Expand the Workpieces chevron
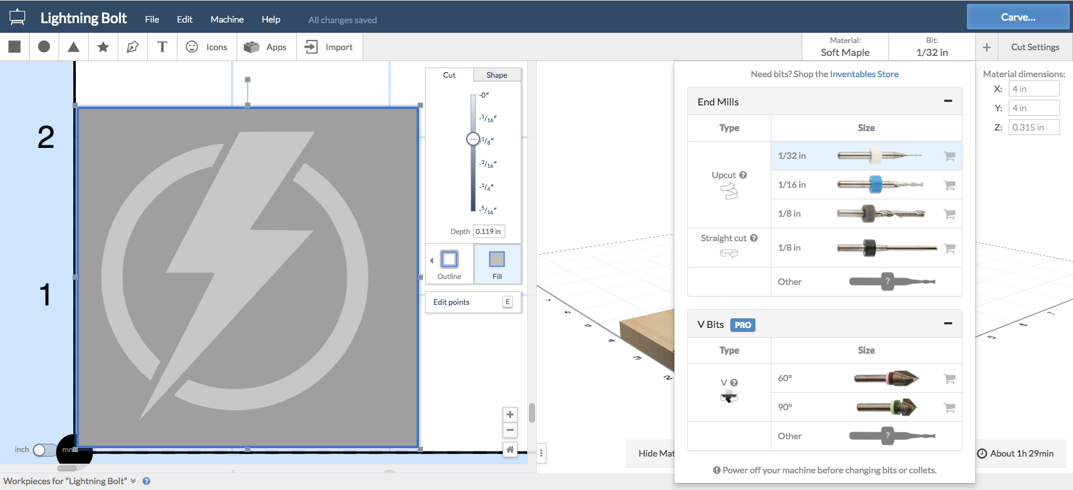 click(x=133, y=481)
